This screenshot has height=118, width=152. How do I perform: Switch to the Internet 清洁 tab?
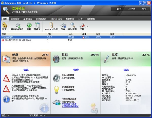(56, 19)
